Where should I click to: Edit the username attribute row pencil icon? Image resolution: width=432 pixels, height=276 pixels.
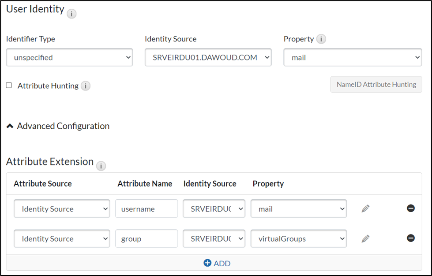click(365, 209)
